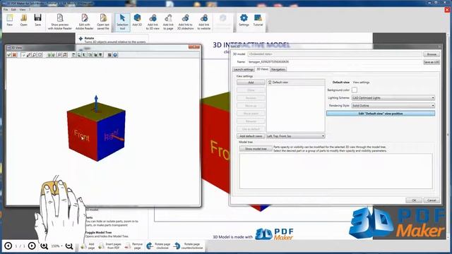Cancel with the red X in 3D View toolbar
The image size is (452, 254).
click(x=14, y=55)
